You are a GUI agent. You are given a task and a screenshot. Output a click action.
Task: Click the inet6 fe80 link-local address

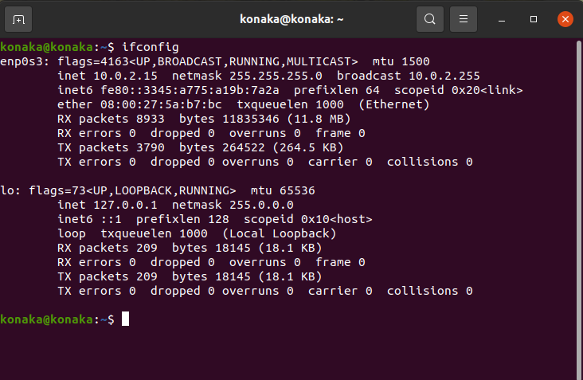click(190, 90)
